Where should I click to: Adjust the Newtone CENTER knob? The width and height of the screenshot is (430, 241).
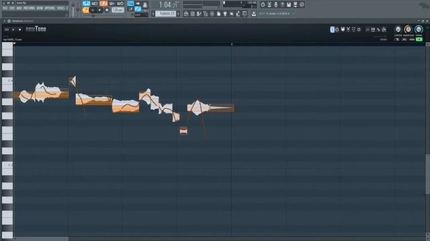click(398, 29)
